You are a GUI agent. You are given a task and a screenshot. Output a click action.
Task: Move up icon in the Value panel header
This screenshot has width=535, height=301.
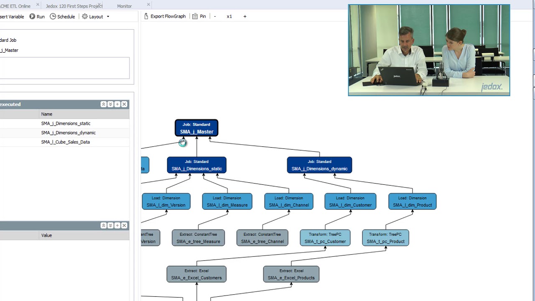pyautogui.click(x=103, y=225)
